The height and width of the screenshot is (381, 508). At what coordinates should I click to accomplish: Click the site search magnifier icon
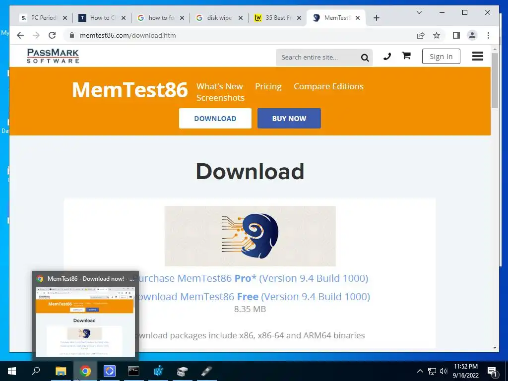pyautogui.click(x=365, y=58)
